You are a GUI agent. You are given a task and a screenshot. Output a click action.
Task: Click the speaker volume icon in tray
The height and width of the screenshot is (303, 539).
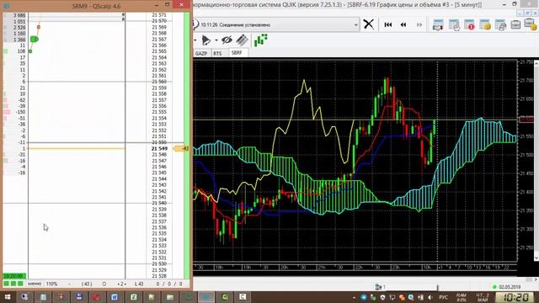pyautogui.click(x=430, y=297)
